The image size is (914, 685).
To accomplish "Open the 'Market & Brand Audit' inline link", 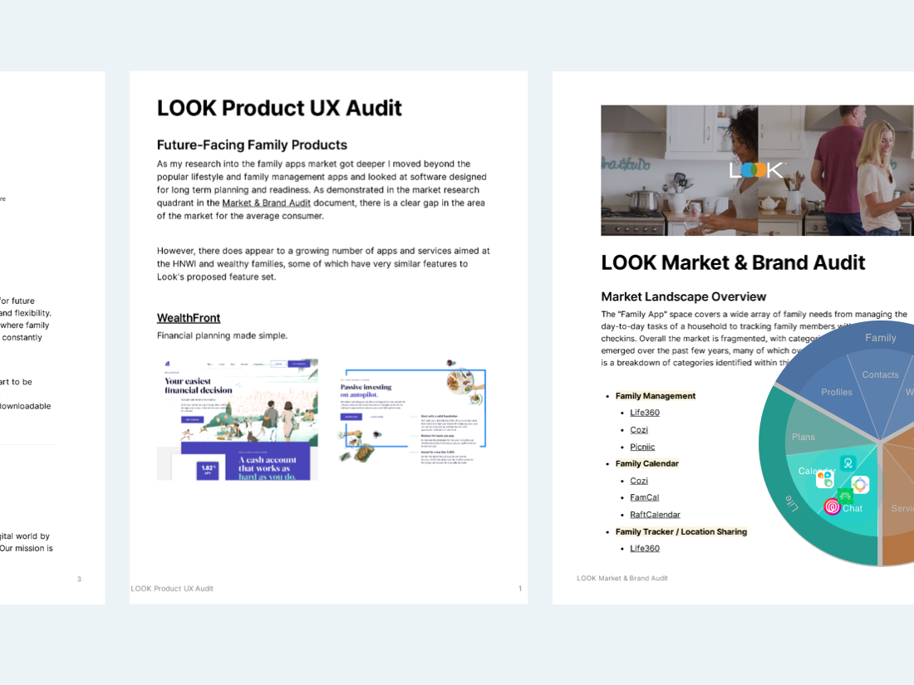I will pos(267,203).
